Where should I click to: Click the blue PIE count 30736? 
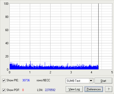pos(26,80)
